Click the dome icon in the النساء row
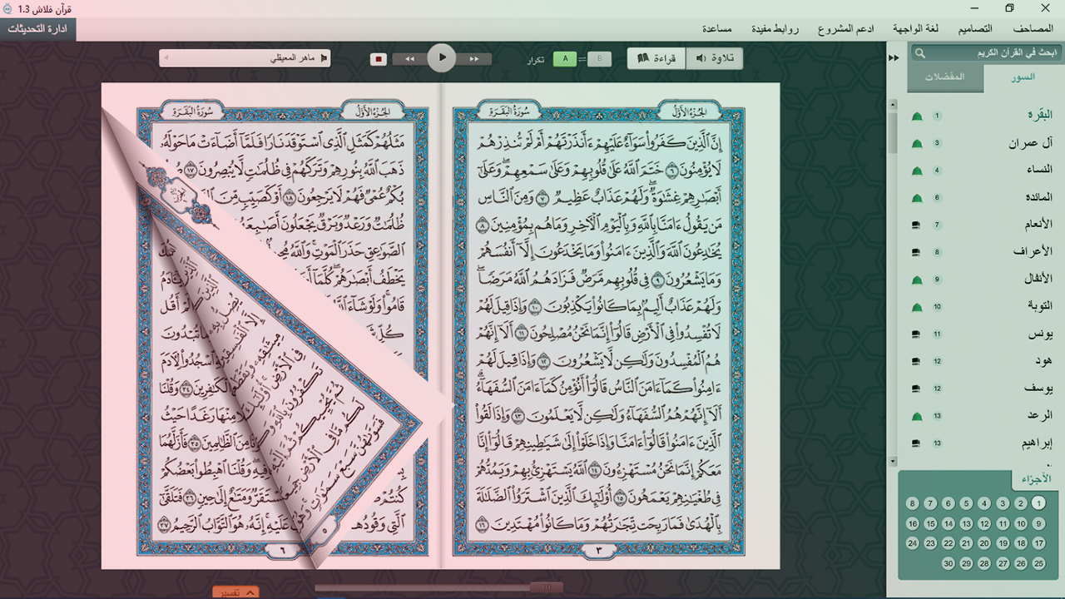Viewport: 1065px width, 599px height. [x=917, y=171]
